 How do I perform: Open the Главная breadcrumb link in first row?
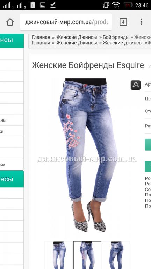41,37
